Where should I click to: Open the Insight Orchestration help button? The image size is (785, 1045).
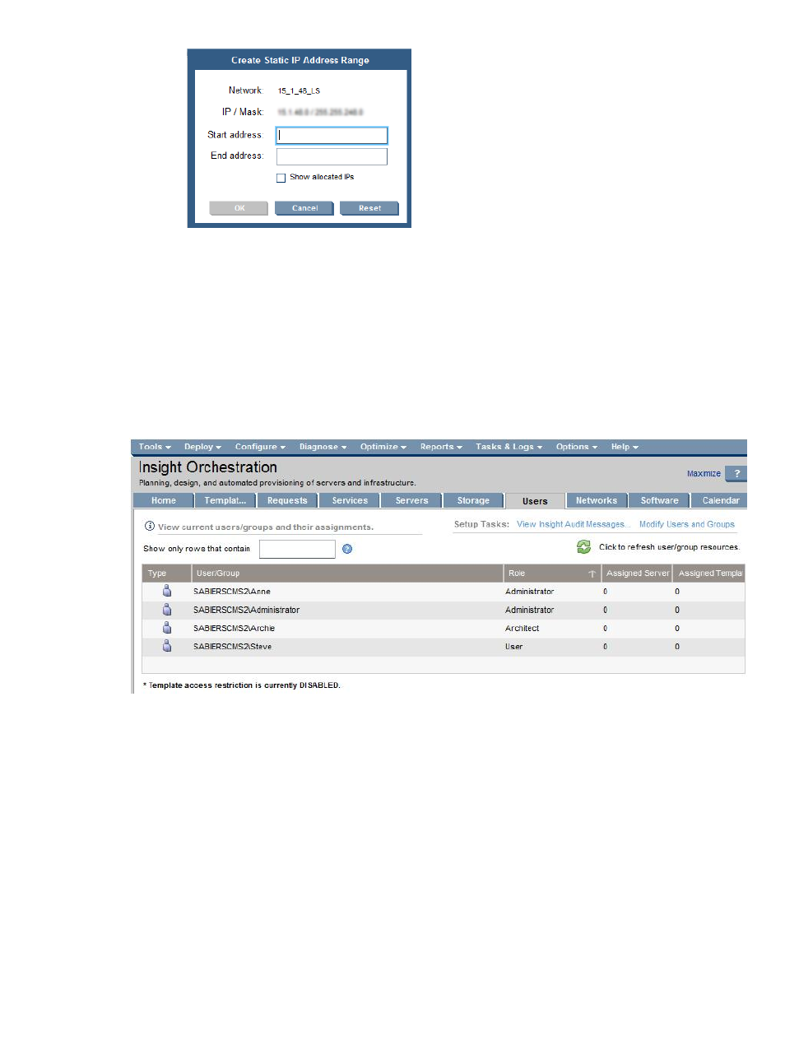736,473
